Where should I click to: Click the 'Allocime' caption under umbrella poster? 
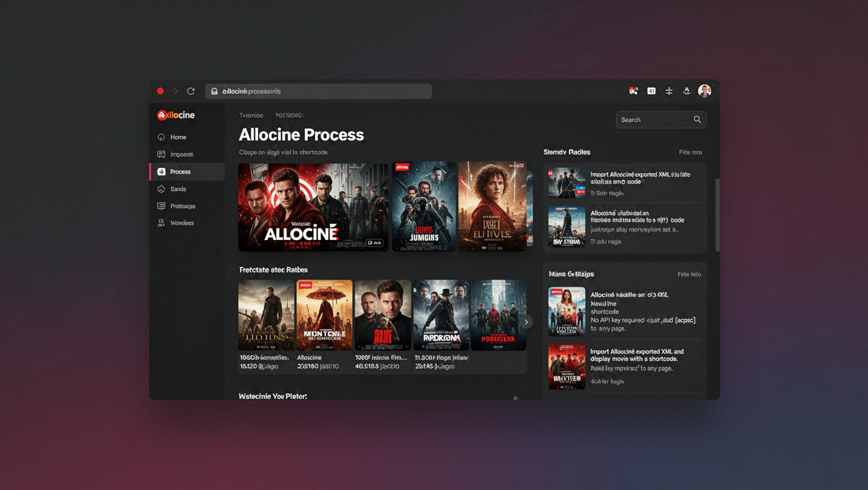point(310,358)
